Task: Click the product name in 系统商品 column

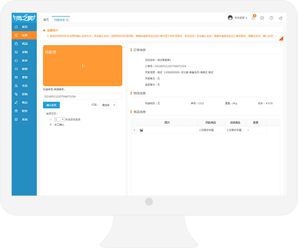Action: click(x=234, y=130)
